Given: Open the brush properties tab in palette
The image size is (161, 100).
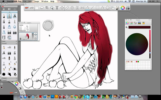Looking at the screenshot, I should coord(9,9).
